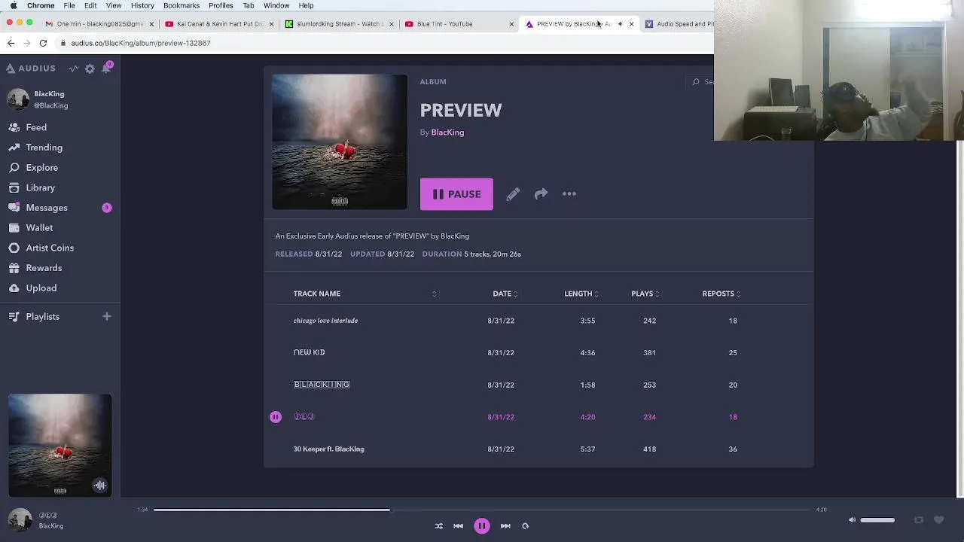This screenshot has width=964, height=542.
Task: Seek within the track progress bar
Action: (x=482, y=510)
